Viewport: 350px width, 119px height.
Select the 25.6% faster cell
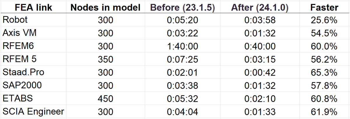pos(324,20)
